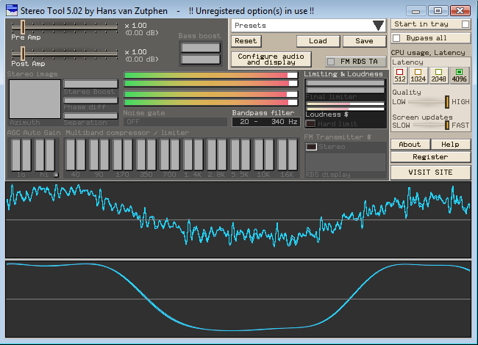Click the 16K multiband compressor meter
478x345 pixels.
pyautogui.click(x=287, y=155)
